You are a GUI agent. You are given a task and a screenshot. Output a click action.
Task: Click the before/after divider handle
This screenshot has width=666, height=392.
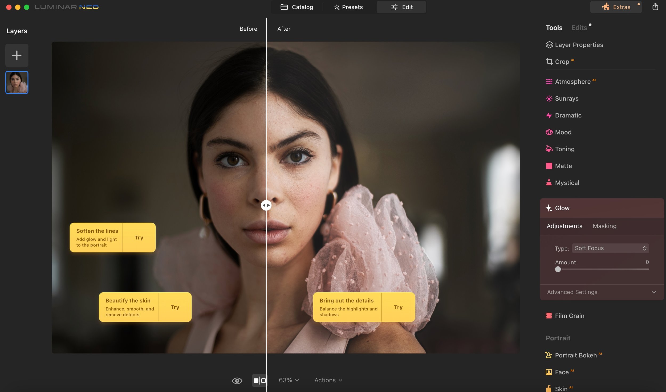[266, 205]
